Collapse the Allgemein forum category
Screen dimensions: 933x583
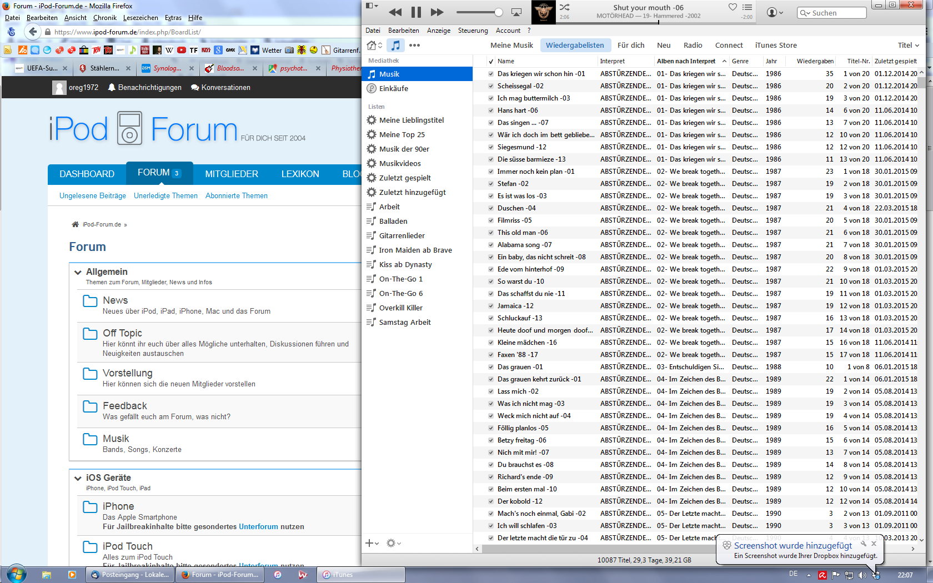pos(78,272)
